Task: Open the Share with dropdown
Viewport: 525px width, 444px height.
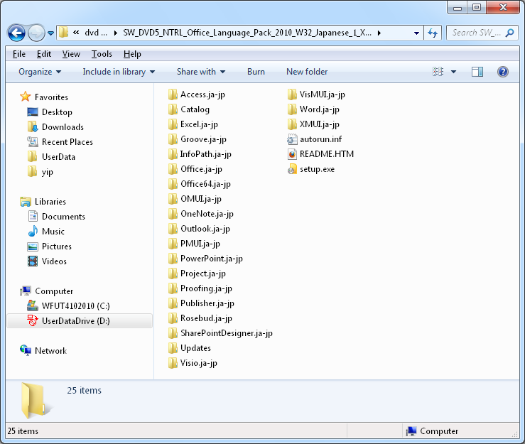Action: click(x=201, y=72)
